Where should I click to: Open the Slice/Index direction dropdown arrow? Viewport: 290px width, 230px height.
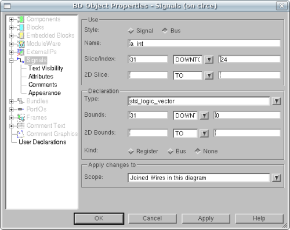tap(209, 60)
